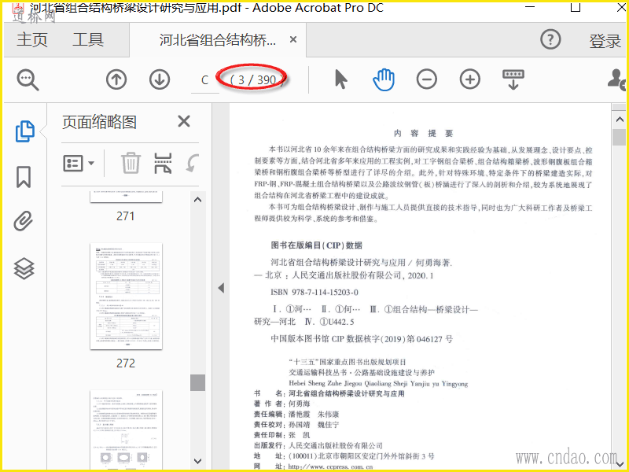Switch to the 工具 tab
This screenshot has height=472, width=629.
[88, 40]
